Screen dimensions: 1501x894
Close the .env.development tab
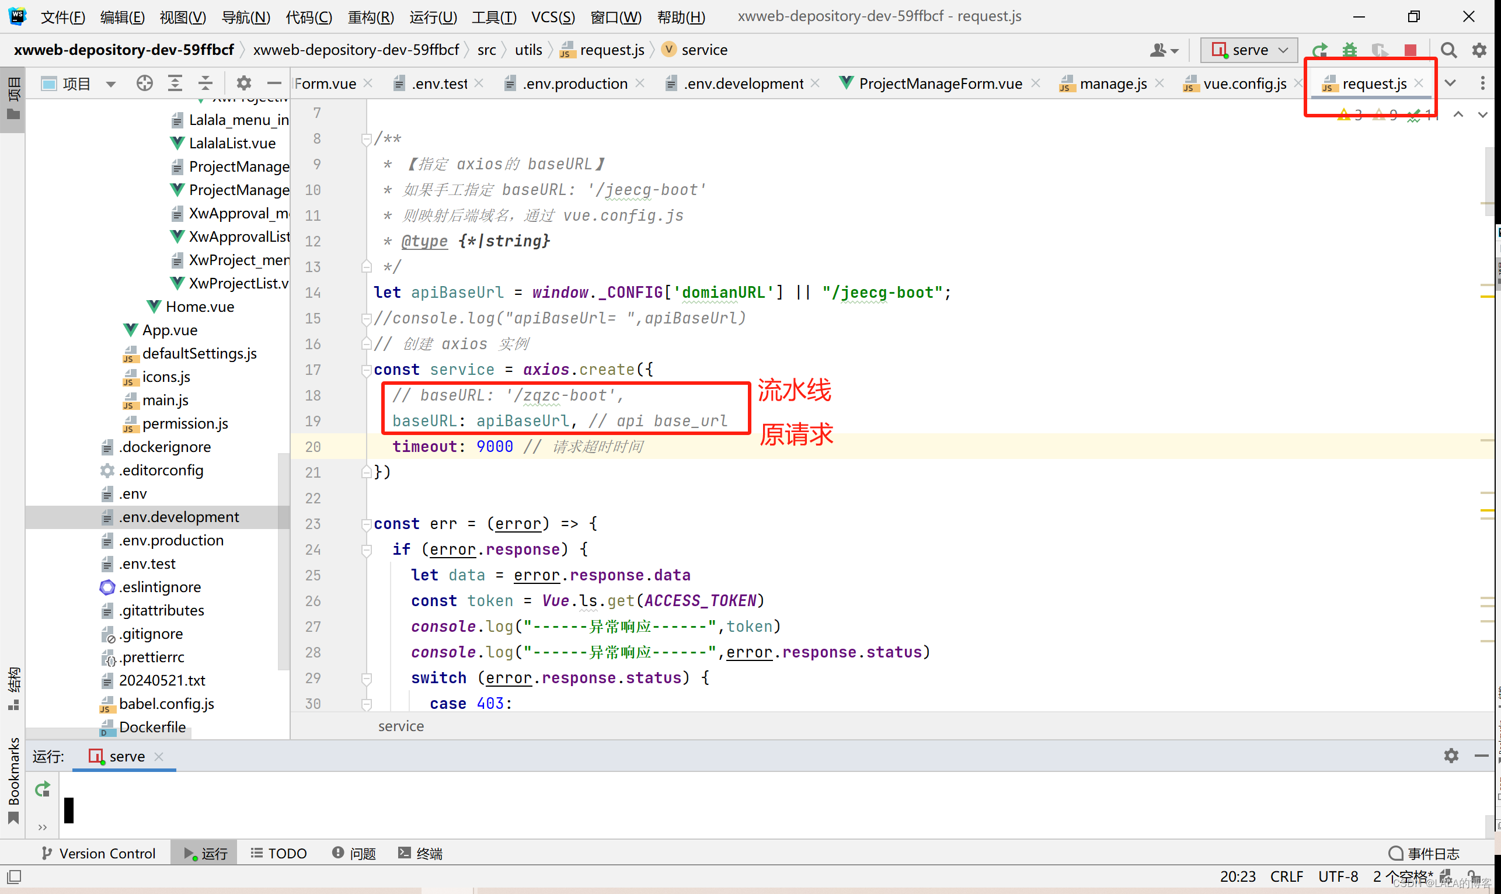[815, 83]
